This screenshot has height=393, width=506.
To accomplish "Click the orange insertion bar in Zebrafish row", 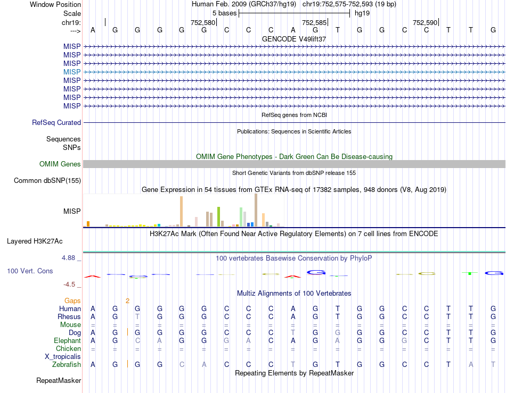I will [x=127, y=364].
